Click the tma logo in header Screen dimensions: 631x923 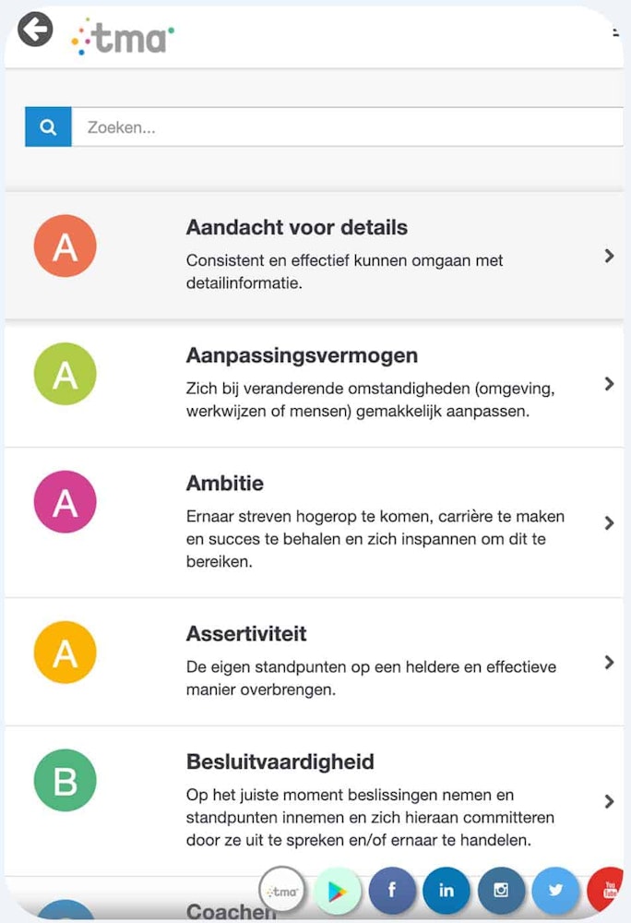(x=123, y=37)
